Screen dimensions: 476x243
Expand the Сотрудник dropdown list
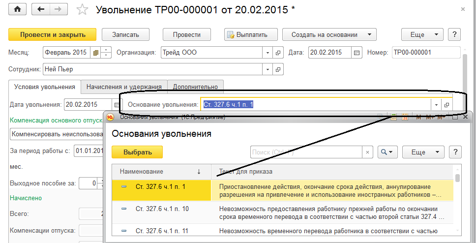268,69
